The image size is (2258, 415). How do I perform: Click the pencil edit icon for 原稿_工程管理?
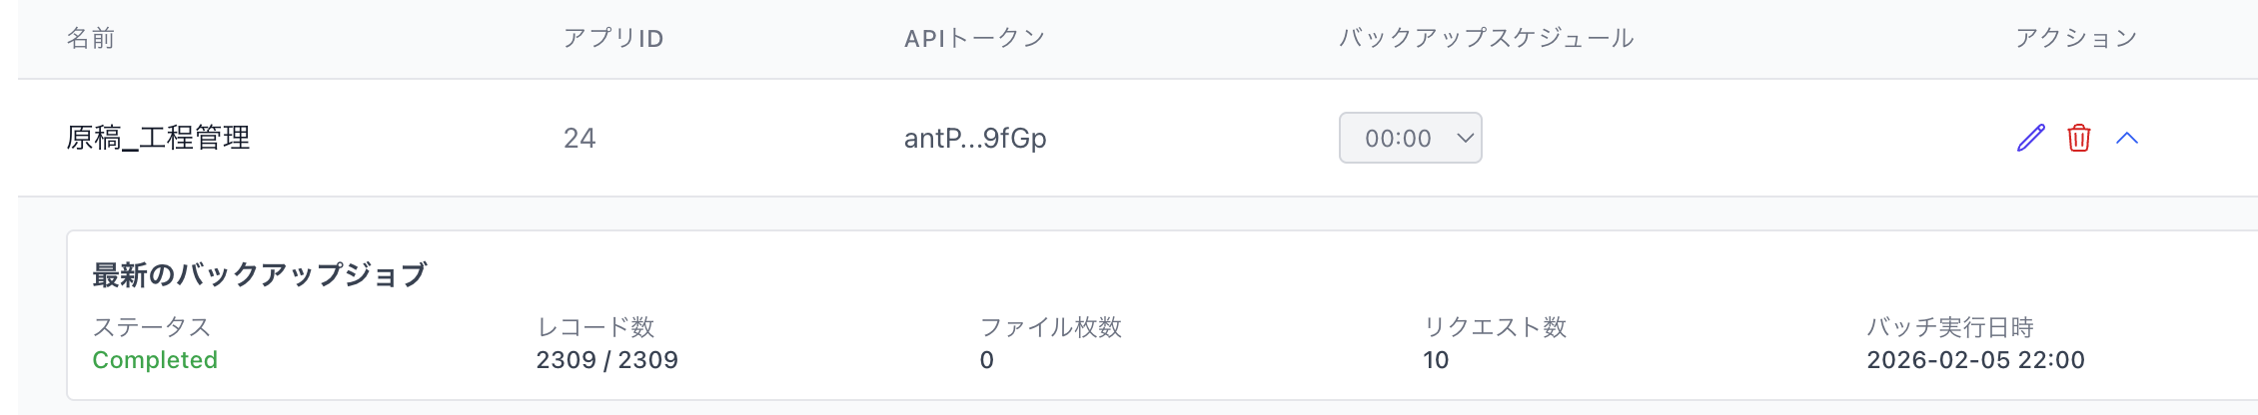click(x=2031, y=138)
